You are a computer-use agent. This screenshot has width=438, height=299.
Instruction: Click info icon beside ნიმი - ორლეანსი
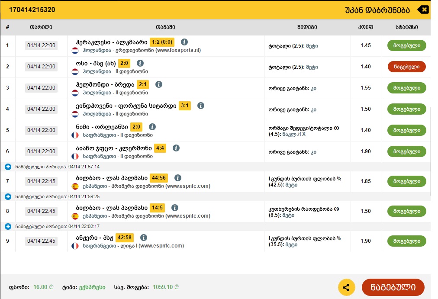coord(152,127)
